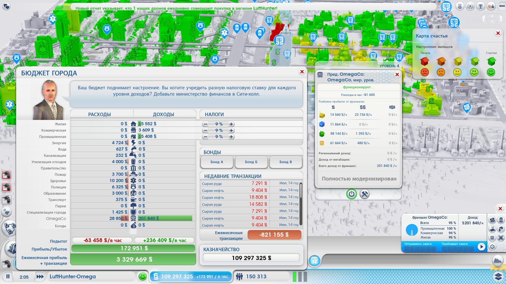Set fastest game speed (triple arrows)
Image resolution: width=506 pixels, height=284 pixels.
click(x=40, y=277)
